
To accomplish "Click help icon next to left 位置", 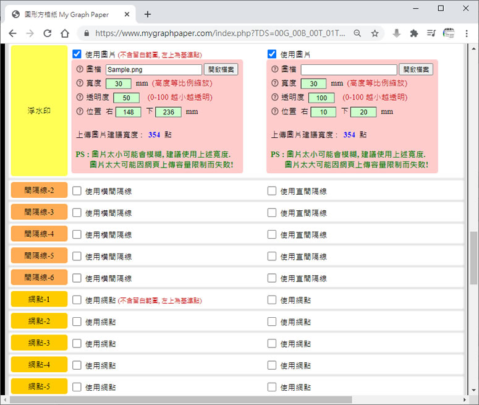I will 80,111.
